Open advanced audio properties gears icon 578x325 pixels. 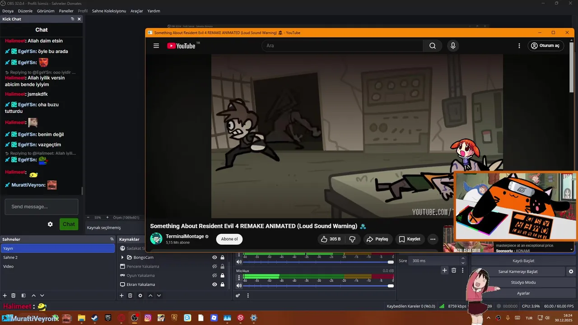[238, 296]
